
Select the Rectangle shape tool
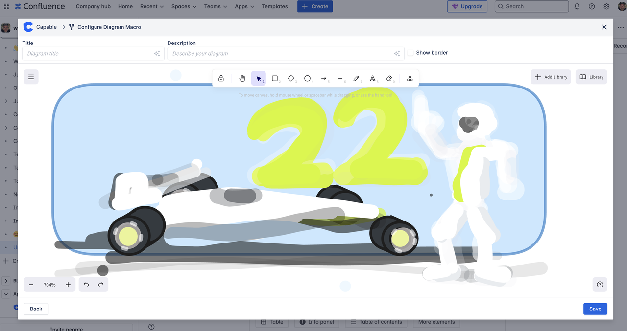pos(275,78)
